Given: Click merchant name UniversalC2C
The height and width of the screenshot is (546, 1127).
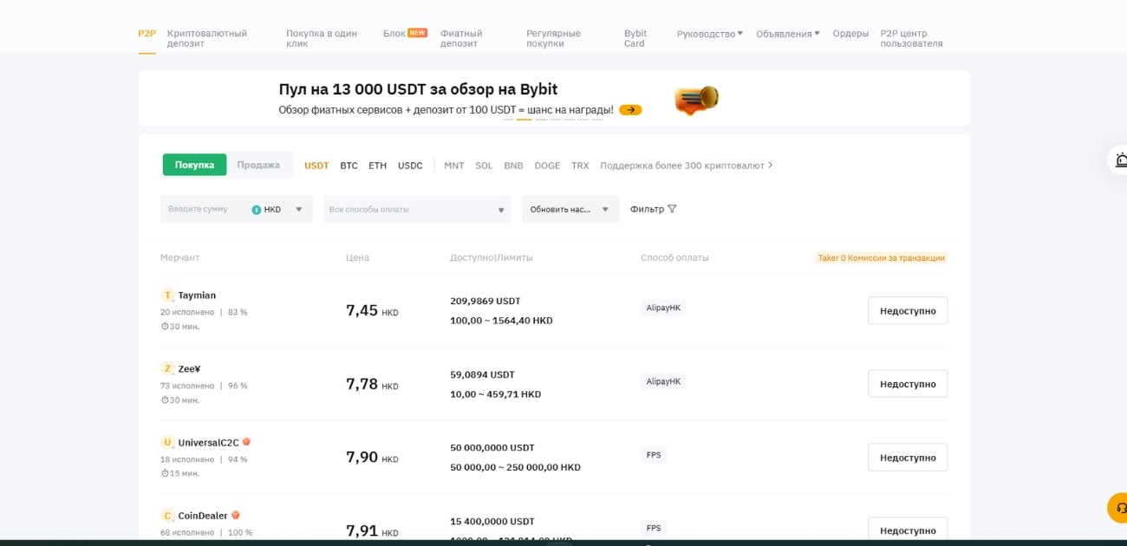Looking at the screenshot, I should 208,443.
